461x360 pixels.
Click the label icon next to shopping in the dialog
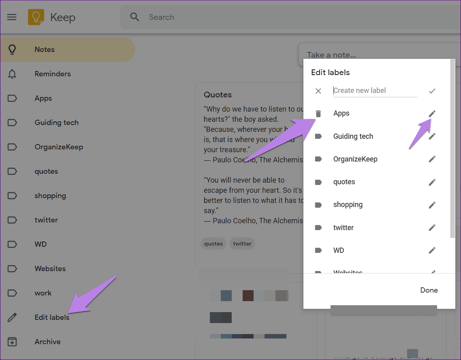click(x=318, y=205)
